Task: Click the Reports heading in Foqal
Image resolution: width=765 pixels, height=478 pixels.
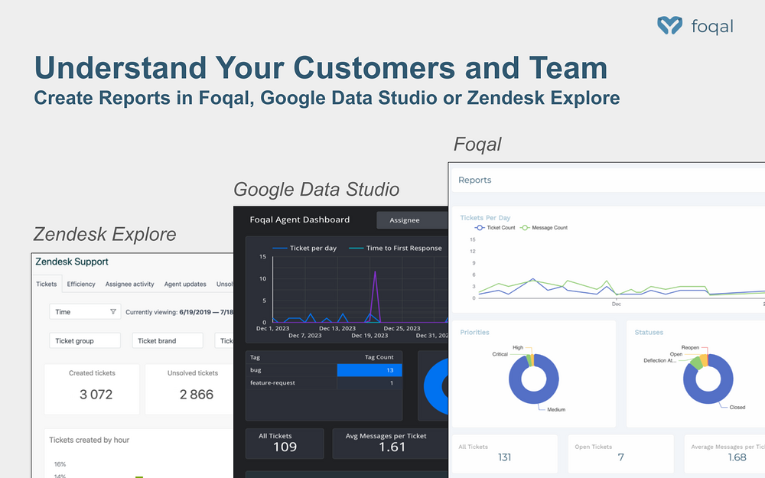Action: pos(475,180)
